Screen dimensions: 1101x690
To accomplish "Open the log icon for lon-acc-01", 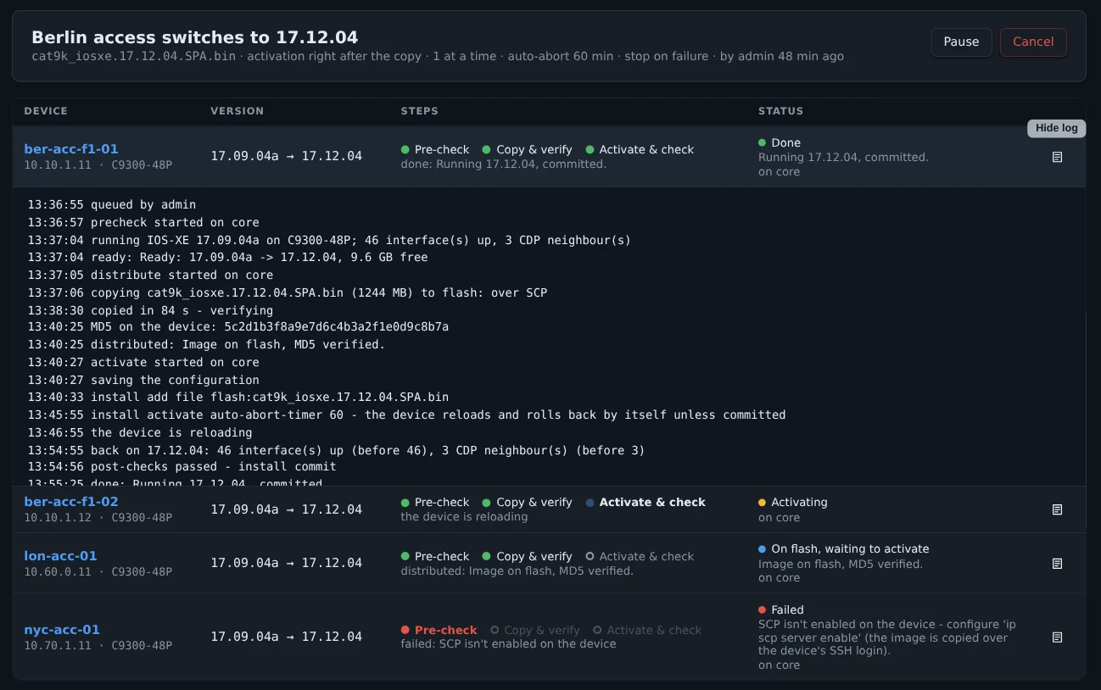I will pyautogui.click(x=1057, y=564).
